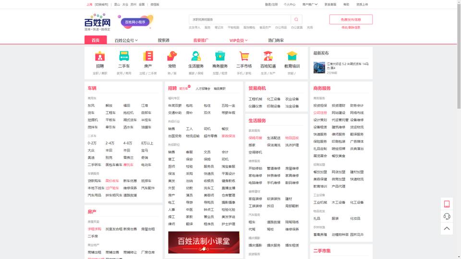461x259 pixels.
Task: Click the 百姓网 site logo
Action: (x=97, y=22)
